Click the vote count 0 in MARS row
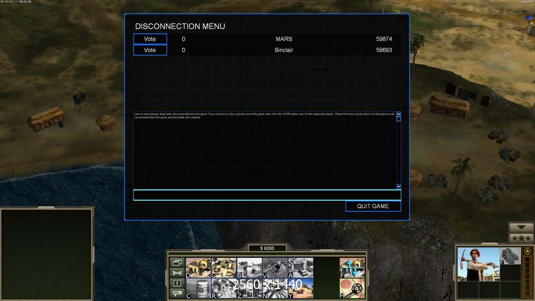 (x=184, y=39)
